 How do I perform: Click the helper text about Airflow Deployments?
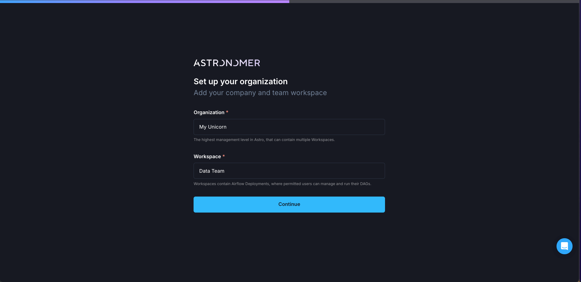coord(282,184)
